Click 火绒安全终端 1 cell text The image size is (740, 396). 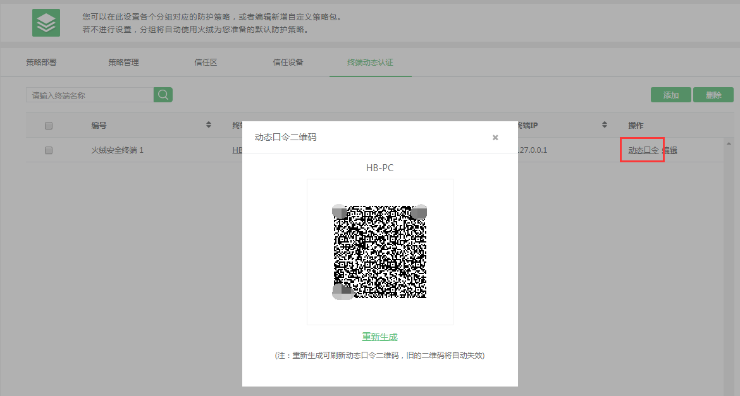(x=117, y=150)
